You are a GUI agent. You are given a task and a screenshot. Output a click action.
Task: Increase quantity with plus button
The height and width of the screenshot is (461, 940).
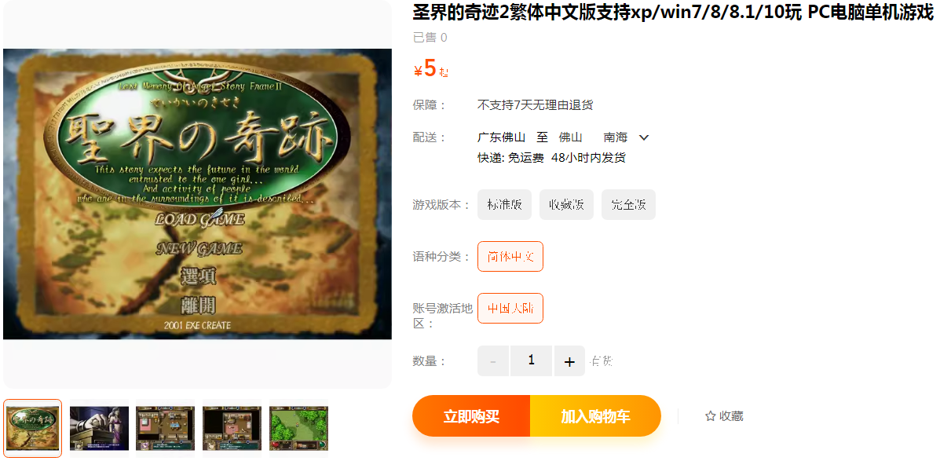569,361
